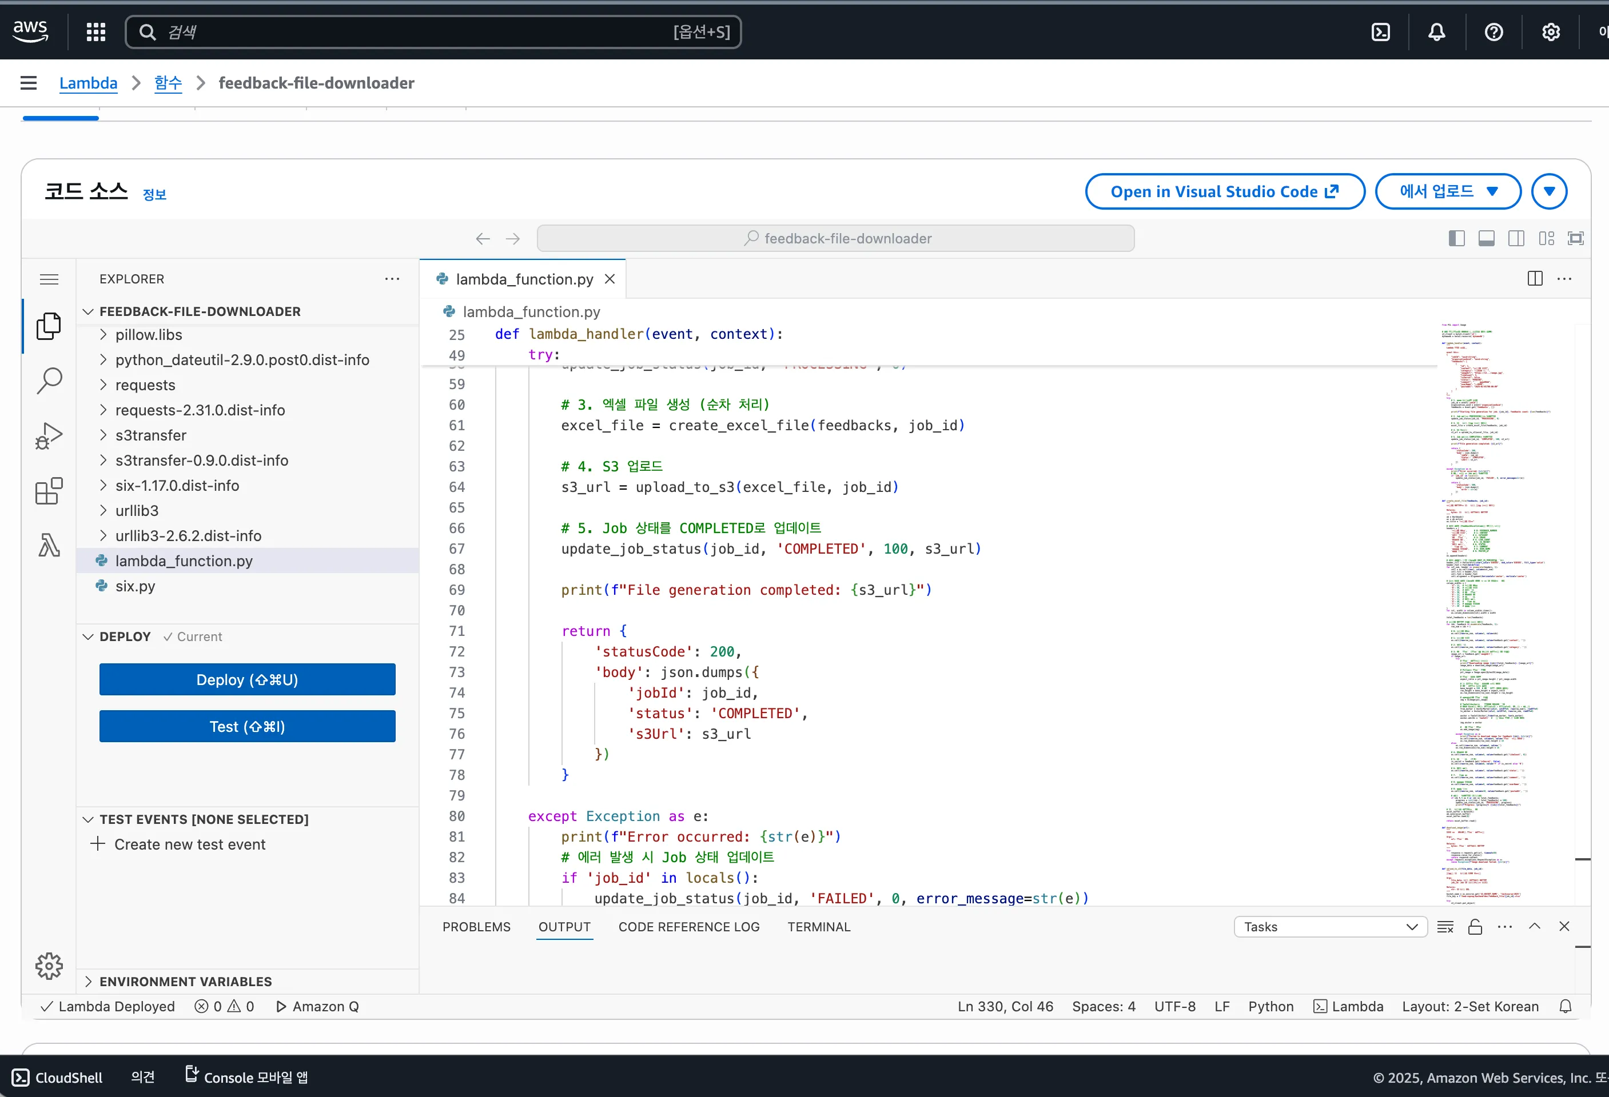
Task: Click the notifications bell in AWS header
Action: pyautogui.click(x=1436, y=32)
